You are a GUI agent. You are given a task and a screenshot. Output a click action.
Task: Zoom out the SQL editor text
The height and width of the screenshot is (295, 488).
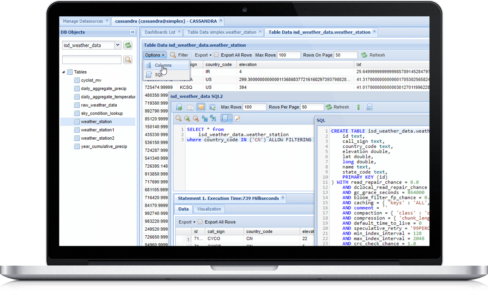[x=196, y=119]
